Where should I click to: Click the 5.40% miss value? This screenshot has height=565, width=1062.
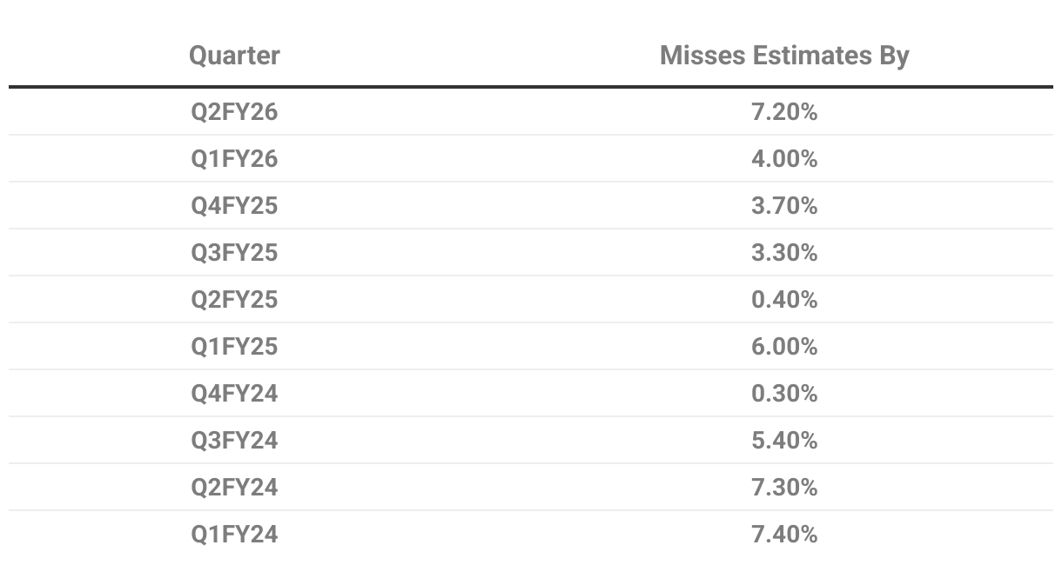tap(784, 441)
